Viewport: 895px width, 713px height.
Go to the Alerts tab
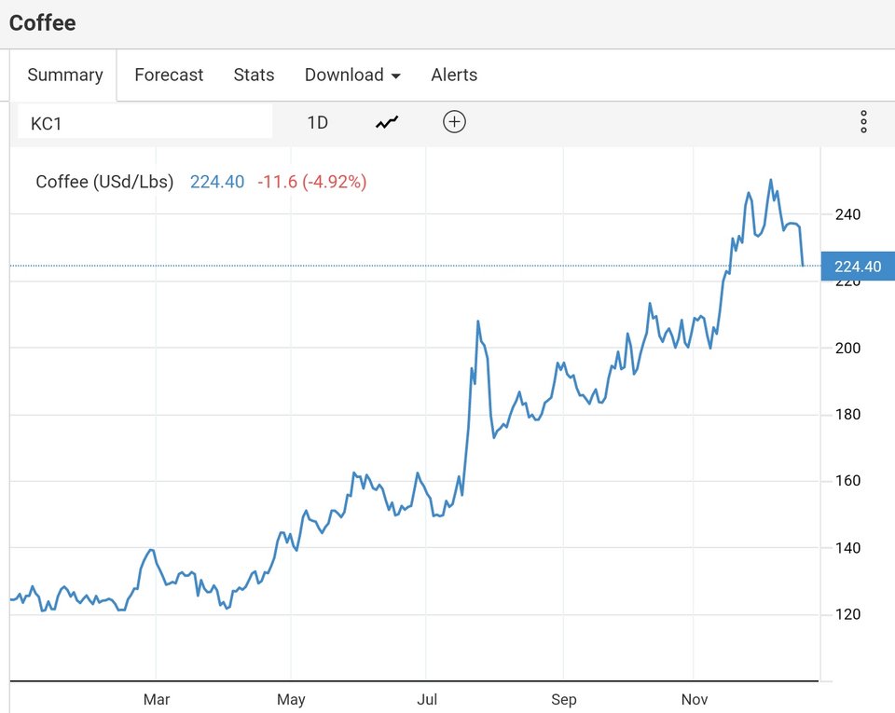point(454,75)
